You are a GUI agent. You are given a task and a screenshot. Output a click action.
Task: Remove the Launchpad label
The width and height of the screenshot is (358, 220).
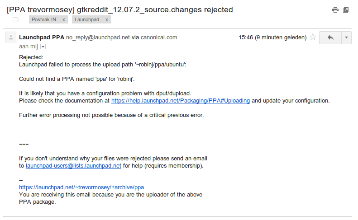107,20
